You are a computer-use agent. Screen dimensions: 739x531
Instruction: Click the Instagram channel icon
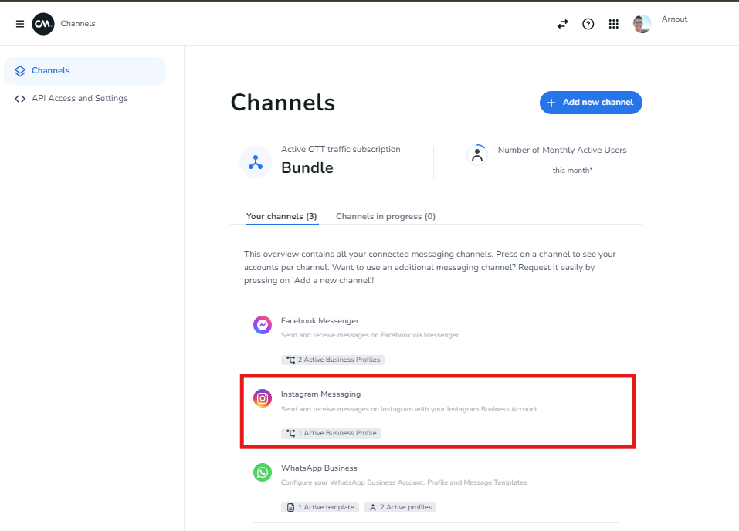point(263,398)
